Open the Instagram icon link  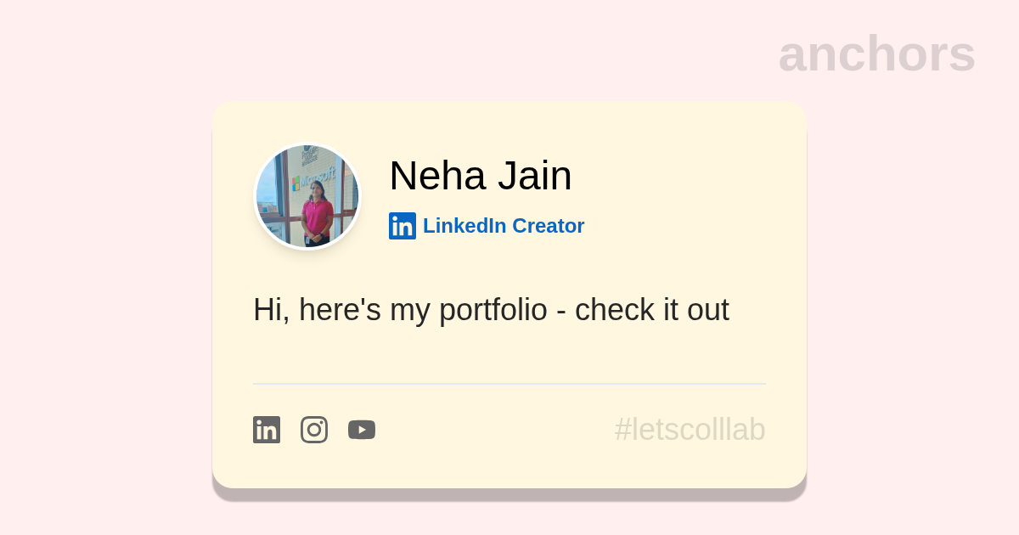(314, 430)
